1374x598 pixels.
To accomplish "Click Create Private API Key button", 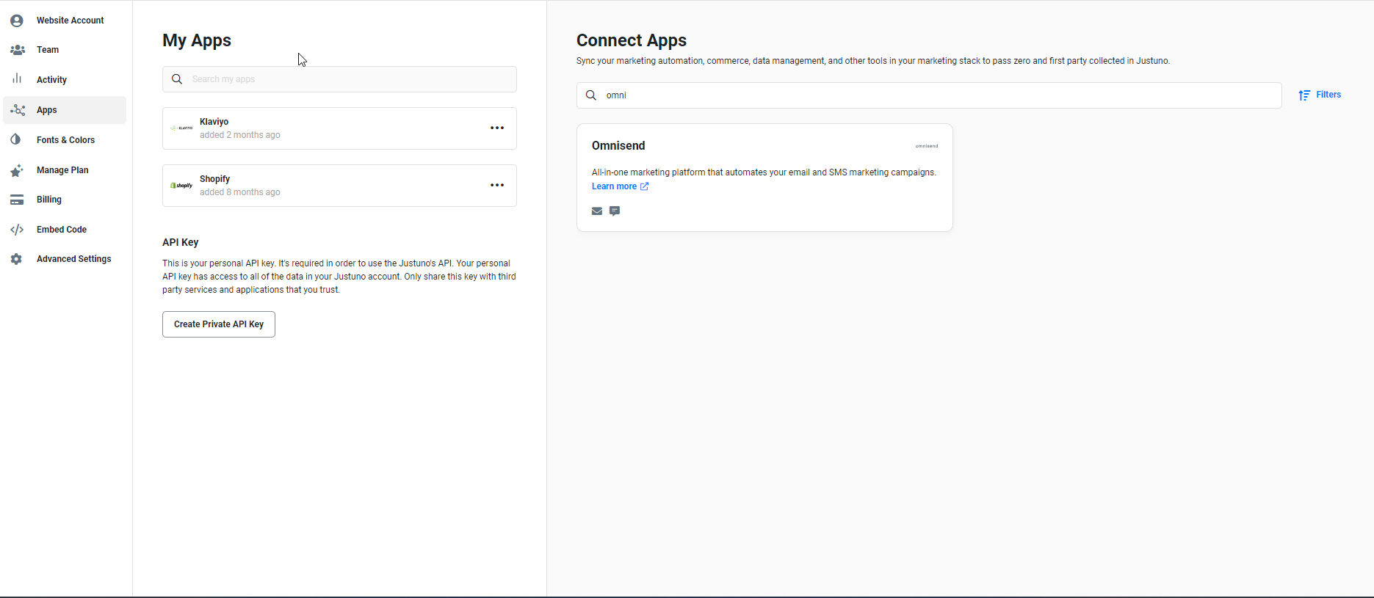I will [x=219, y=324].
